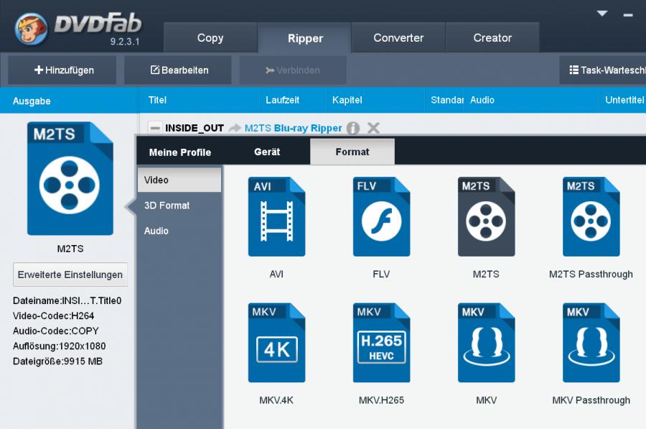Minimize the DVDFab window
The image size is (646, 429).
[x=628, y=15]
